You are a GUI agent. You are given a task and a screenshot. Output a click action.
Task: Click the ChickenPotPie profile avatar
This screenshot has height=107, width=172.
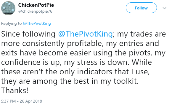click(8, 8)
